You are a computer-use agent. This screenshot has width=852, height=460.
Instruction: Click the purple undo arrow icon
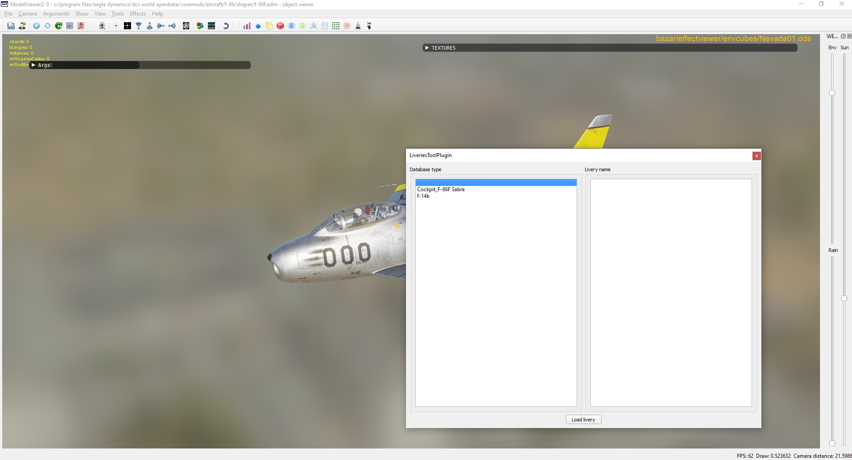tap(226, 26)
